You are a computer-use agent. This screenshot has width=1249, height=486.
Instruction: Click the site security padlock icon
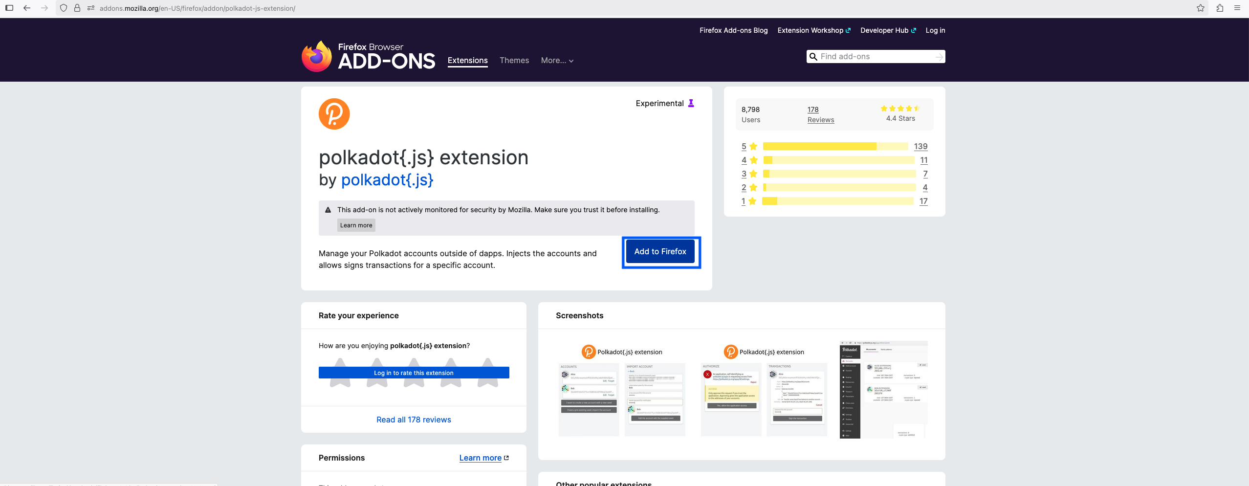(x=77, y=8)
